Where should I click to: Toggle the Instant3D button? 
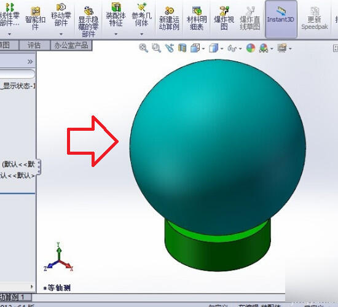pos(281,18)
